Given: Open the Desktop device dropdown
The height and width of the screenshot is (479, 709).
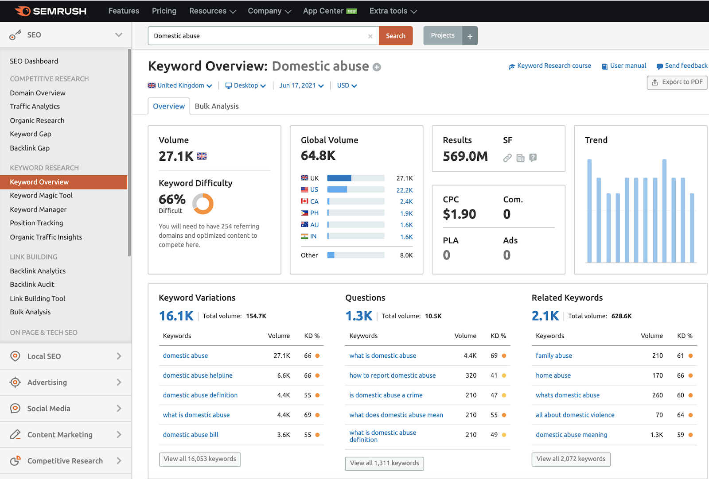Looking at the screenshot, I should pyautogui.click(x=245, y=85).
